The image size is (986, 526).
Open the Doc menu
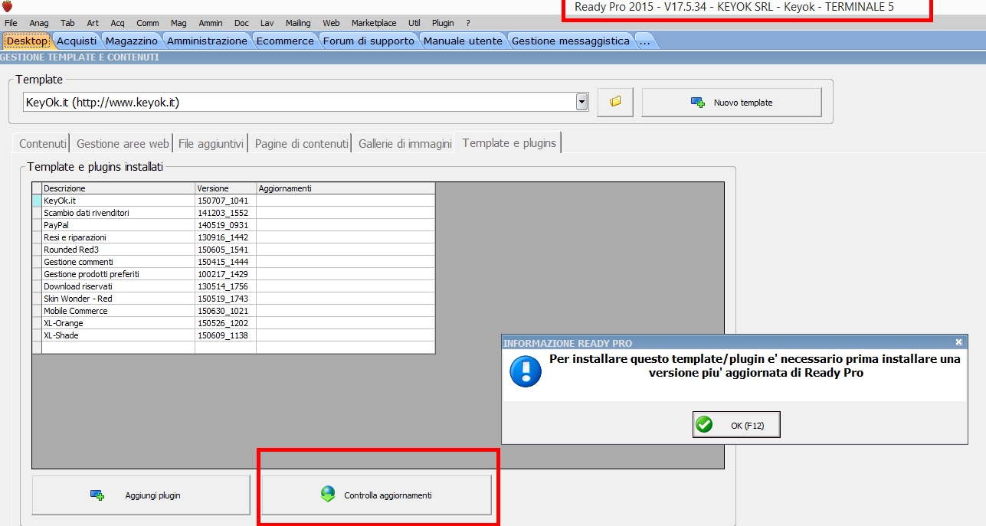(x=241, y=23)
